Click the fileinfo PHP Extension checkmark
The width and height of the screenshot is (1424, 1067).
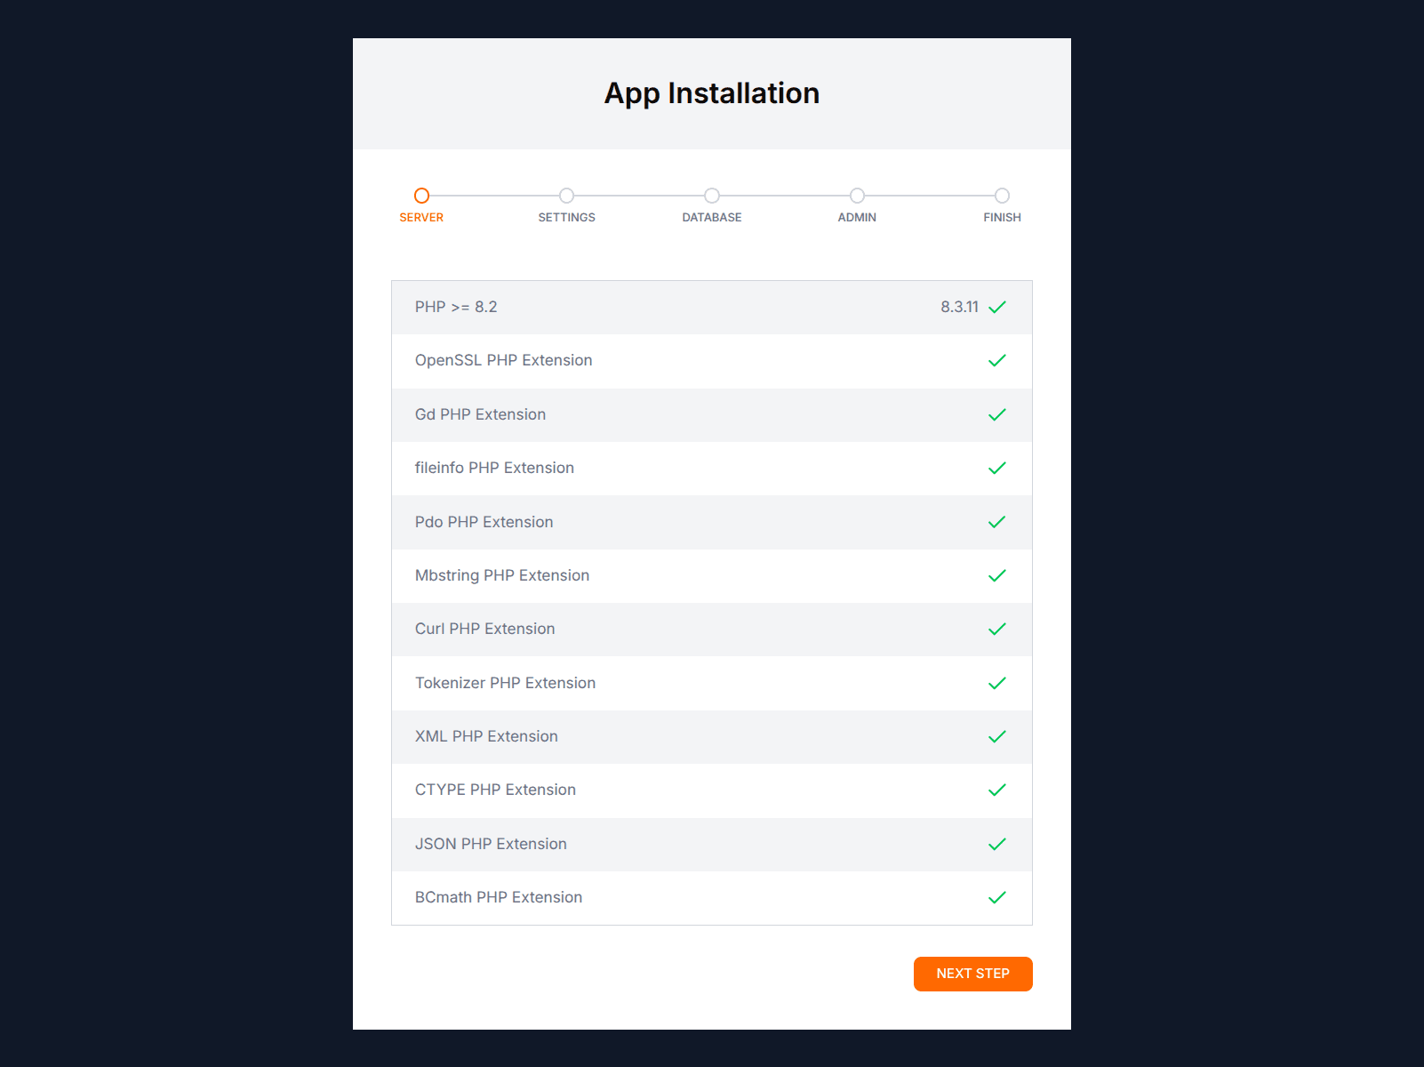pos(997,469)
